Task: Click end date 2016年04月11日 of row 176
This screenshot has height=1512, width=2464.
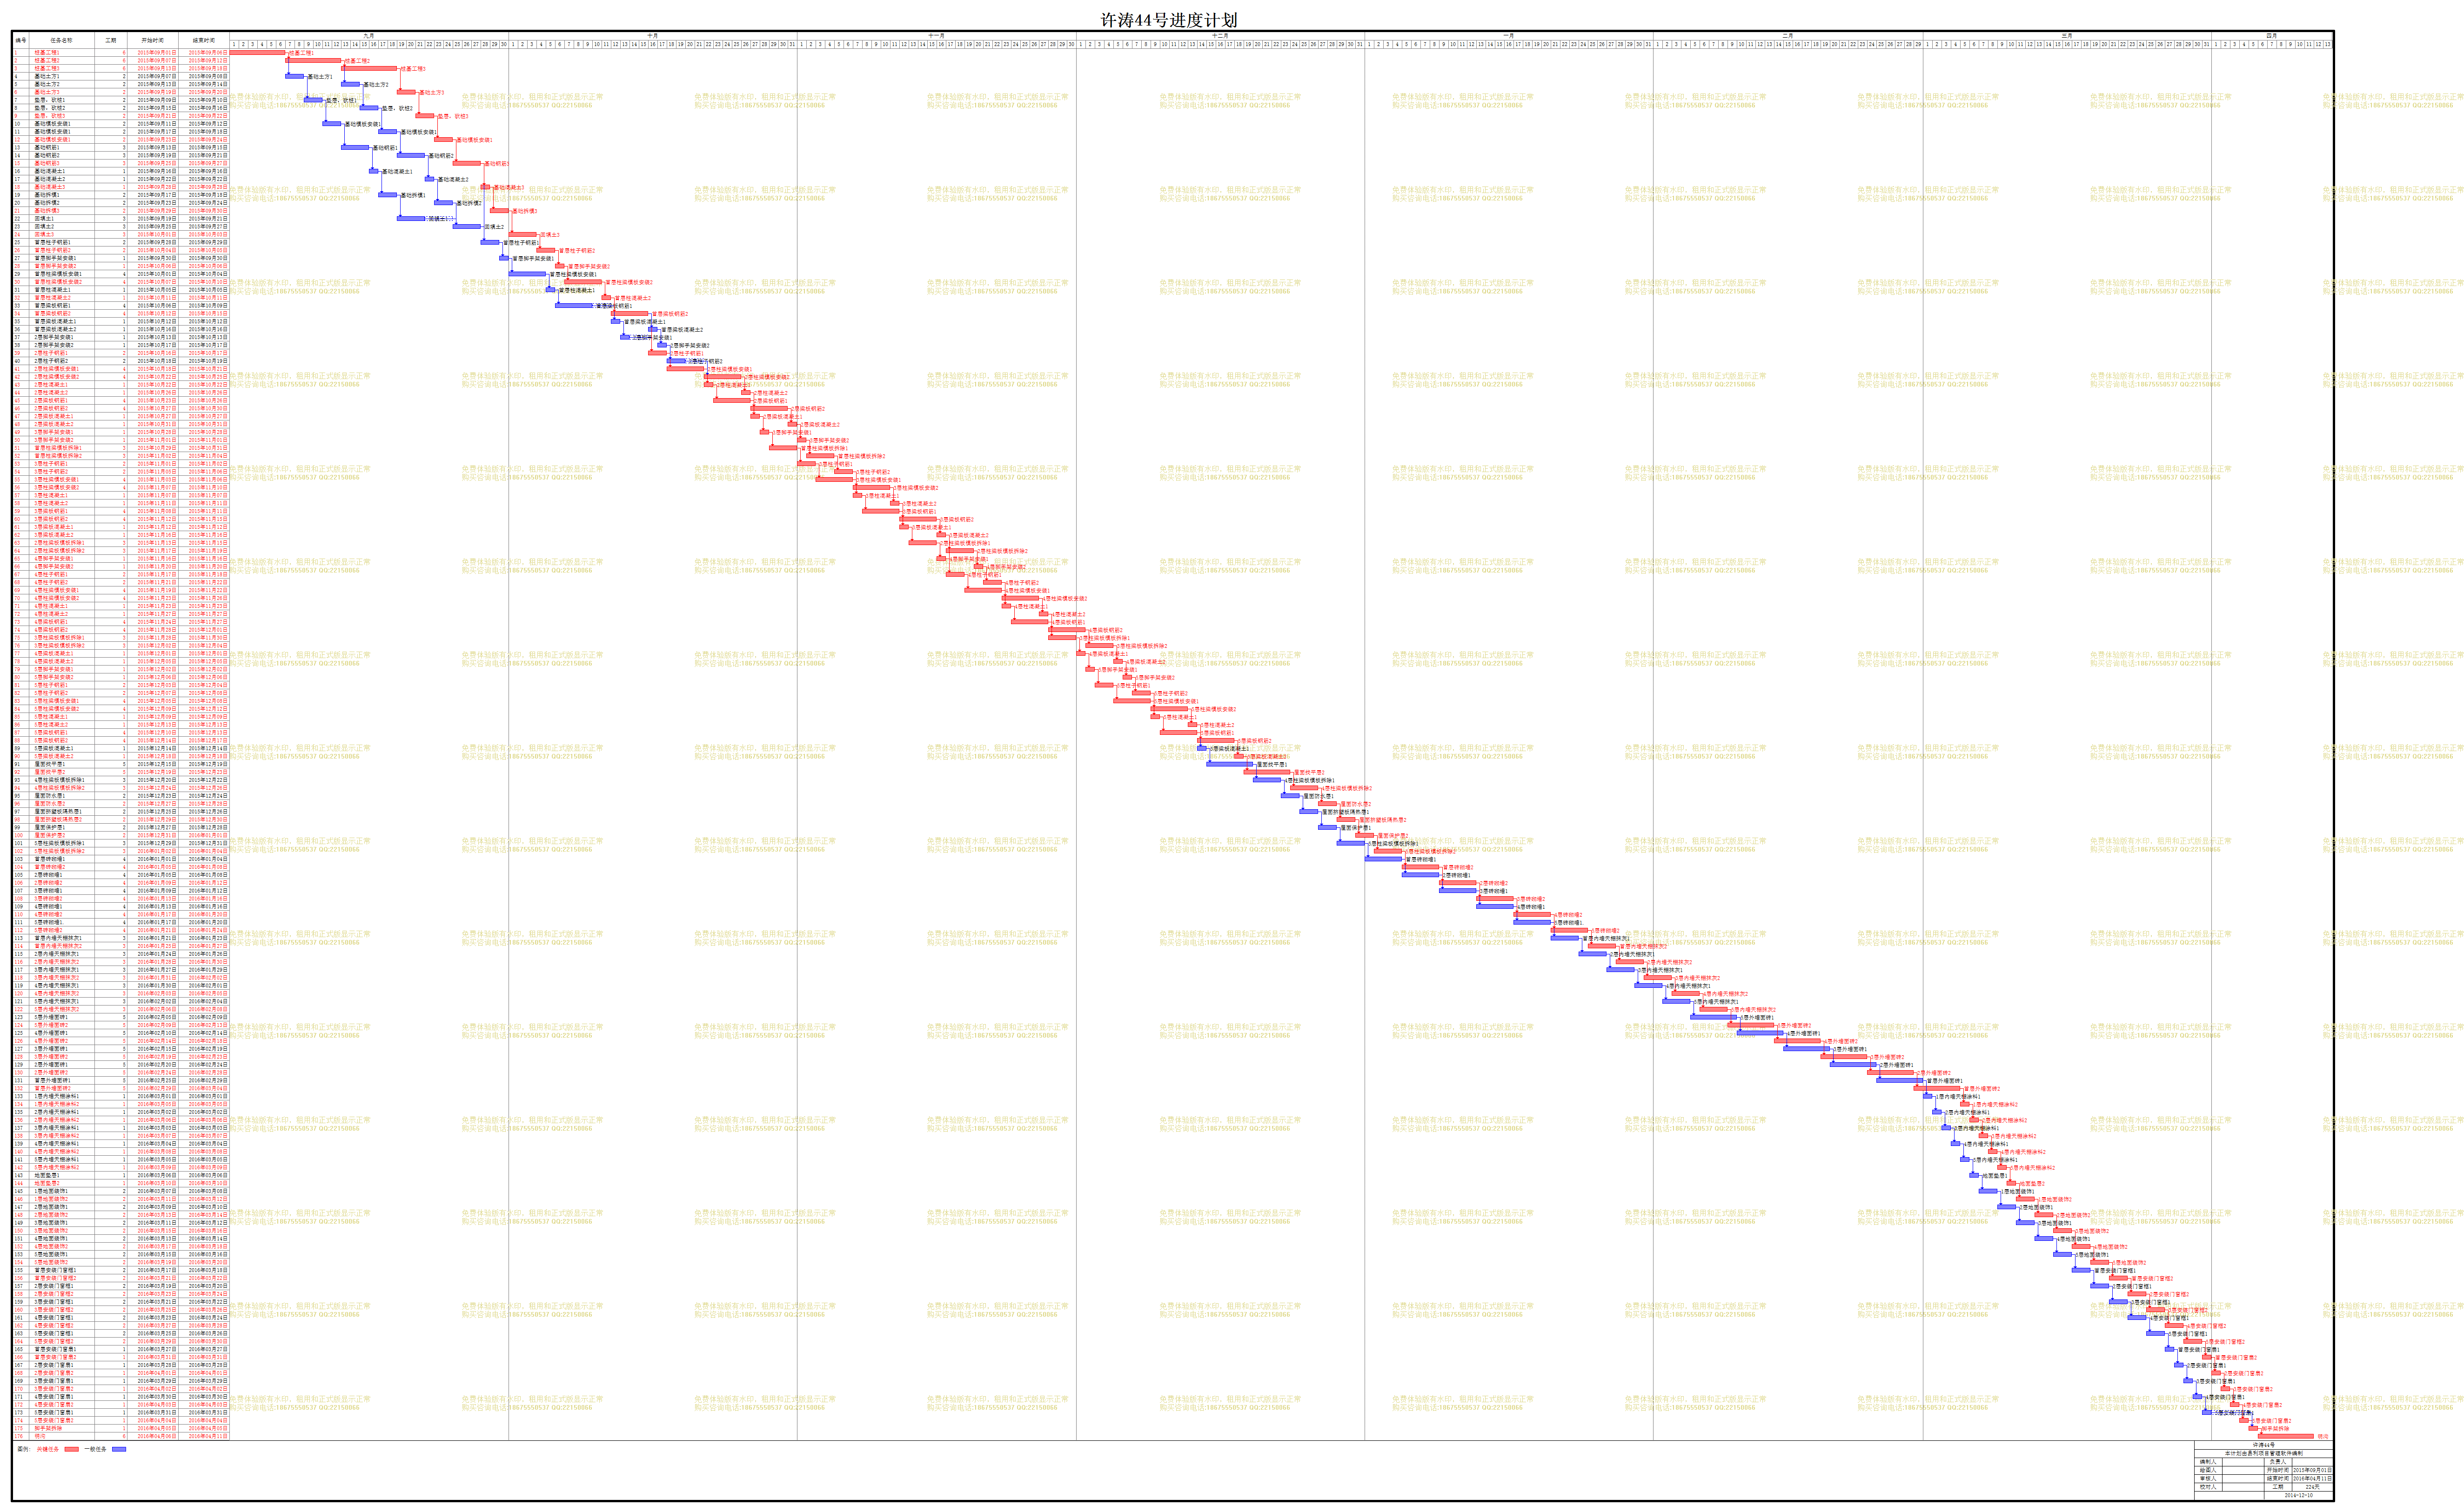Action: pos(208,1436)
